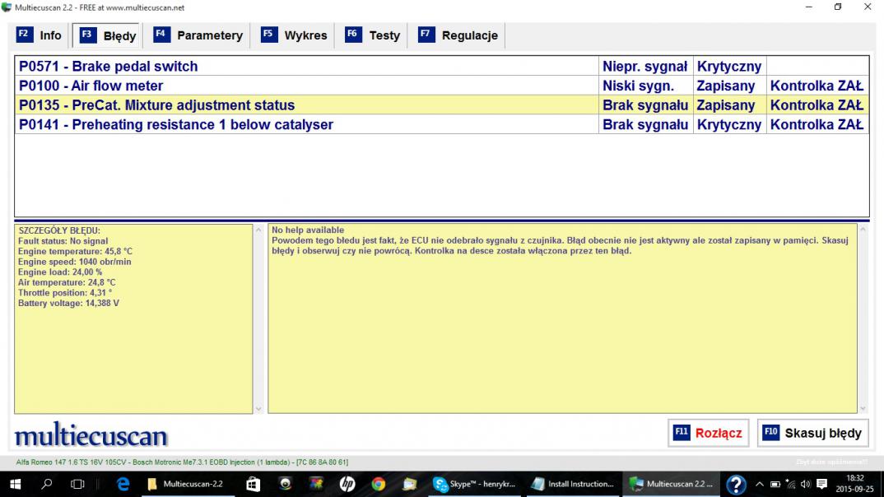
Task: Click the Skasuj błędy button
Action: point(812,433)
